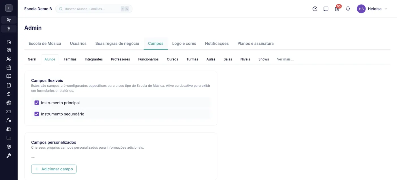Focus the Buscar Alunos, Famílias search field
This screenshot has width=397, height=180.
94,9
